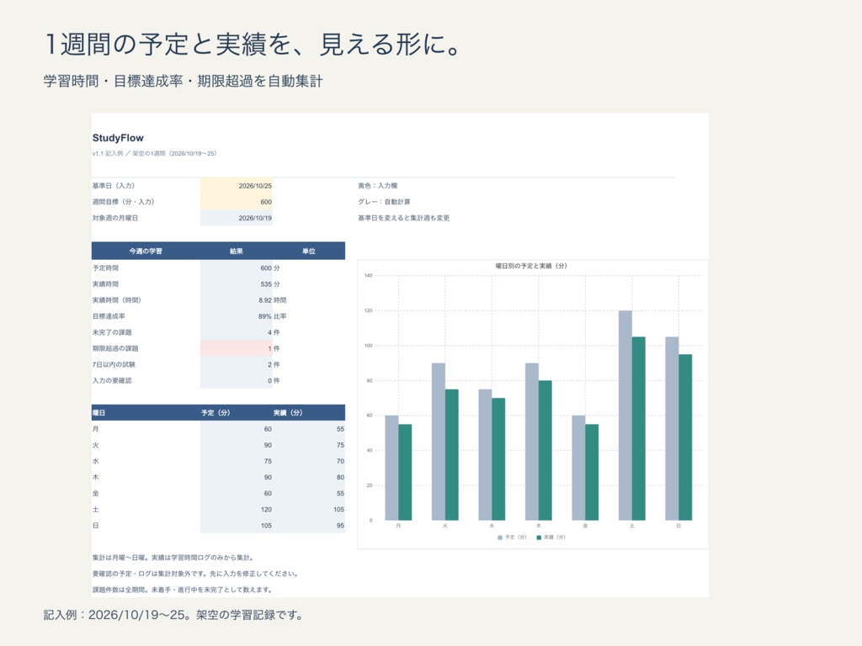Click the 黄色：入力欄 legend note
Screen dimensions: 862x646
coord(378,186)
